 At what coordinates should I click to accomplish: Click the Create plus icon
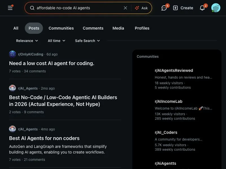(175, 8)
